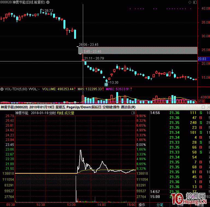Viewport: 210px width, 207px height.
Task: Click the 21.11 - 20.79 gap label
Action: 94,58
